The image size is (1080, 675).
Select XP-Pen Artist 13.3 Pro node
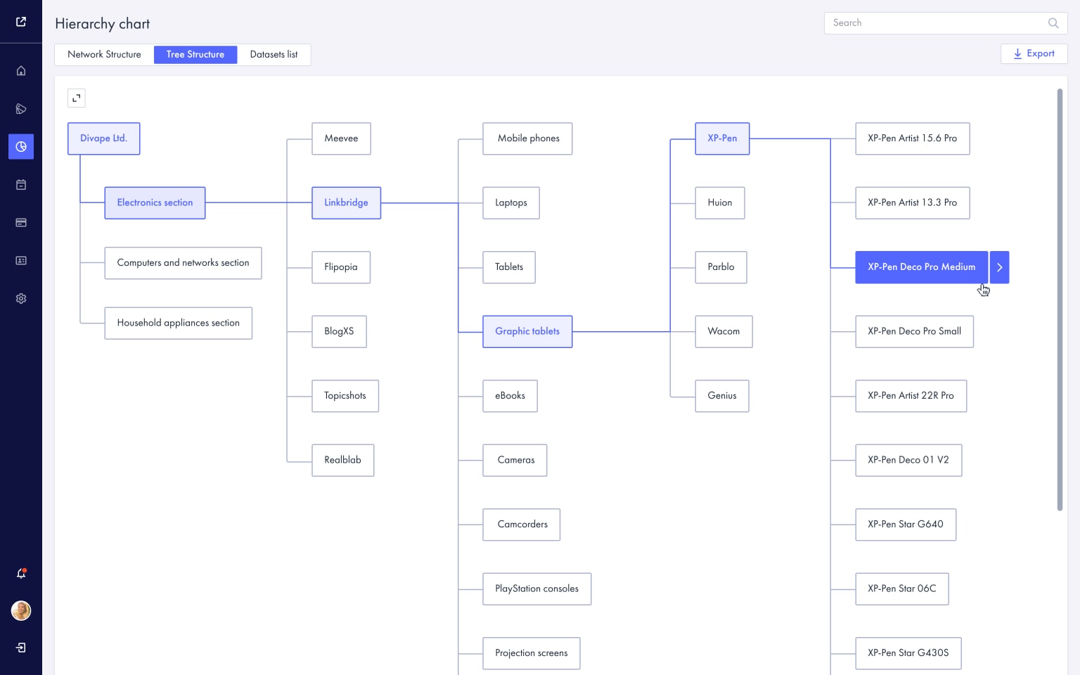[913, 202]
